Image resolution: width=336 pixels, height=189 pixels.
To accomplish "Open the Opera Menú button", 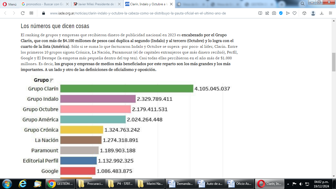I will (x=9, y=4).
